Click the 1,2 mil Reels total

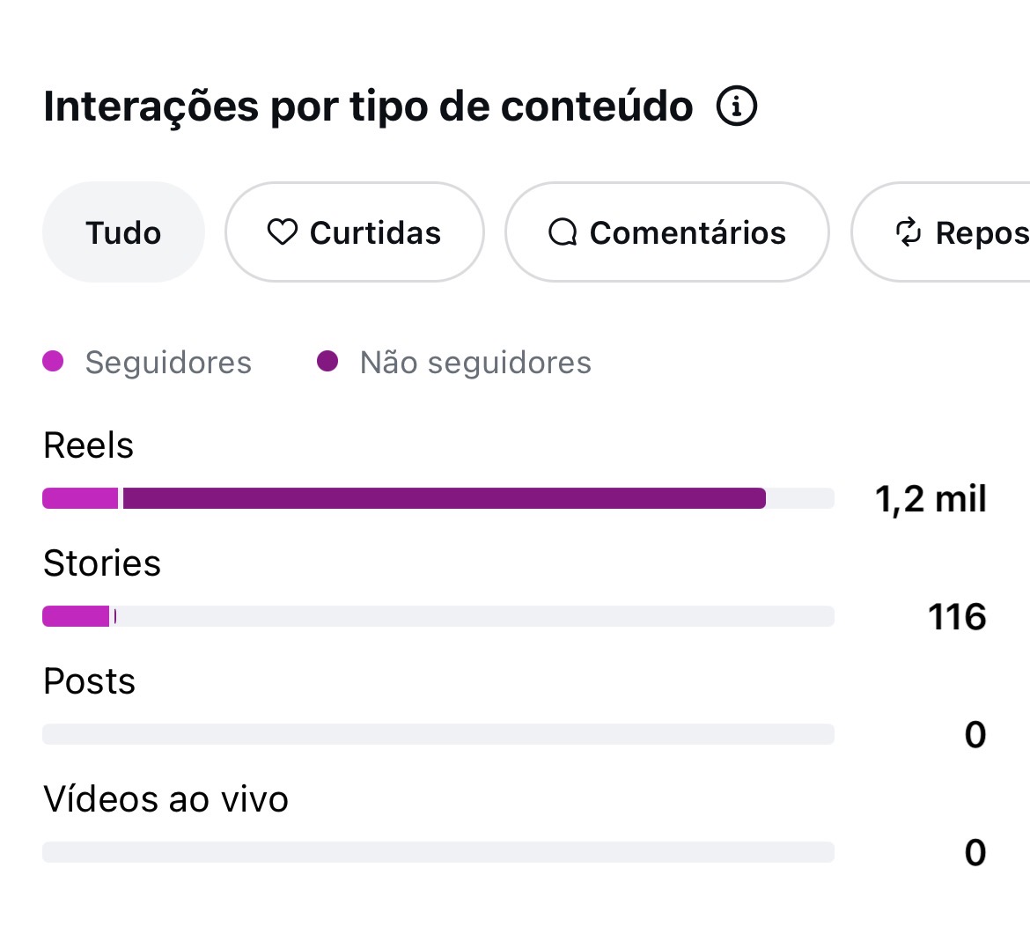coord(931,499)
